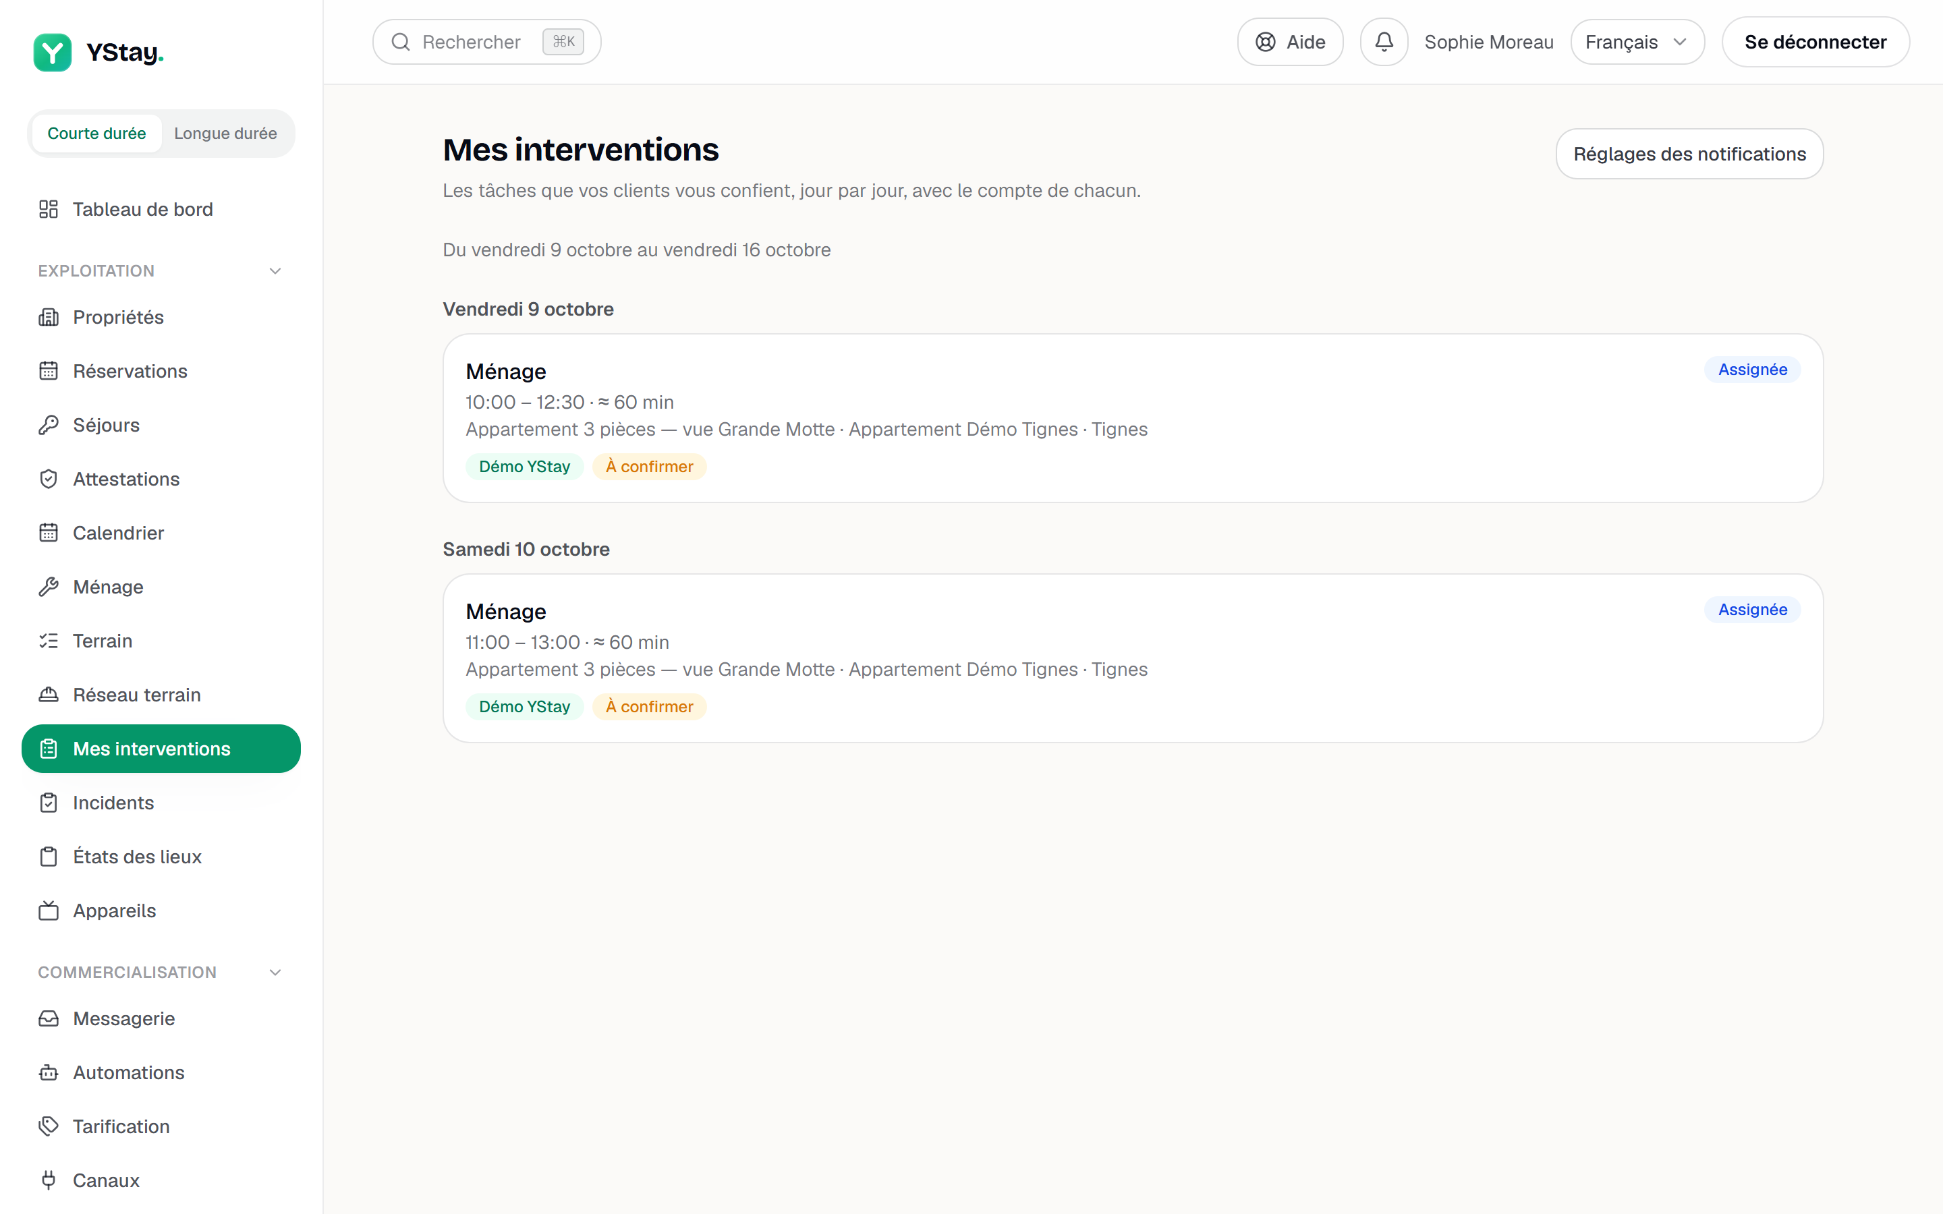Open the notifications bell
1943x1214 pixels.
(x=1384, y=42)
